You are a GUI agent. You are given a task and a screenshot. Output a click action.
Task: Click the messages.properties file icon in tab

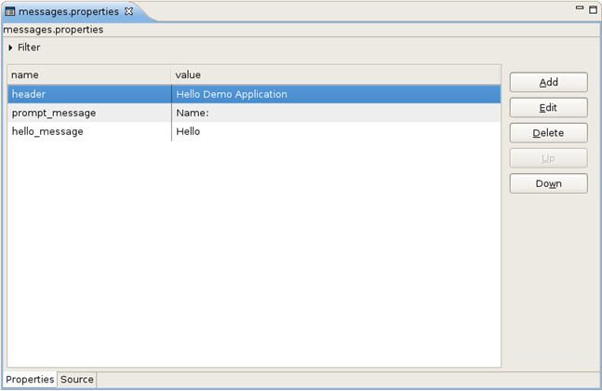pos(10,12)
